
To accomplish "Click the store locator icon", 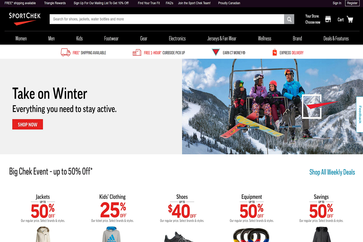I will click(x=328, y=19).
